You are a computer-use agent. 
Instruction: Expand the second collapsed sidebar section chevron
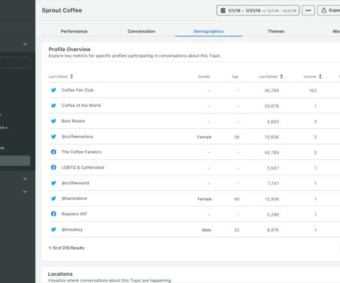[25, 191]
